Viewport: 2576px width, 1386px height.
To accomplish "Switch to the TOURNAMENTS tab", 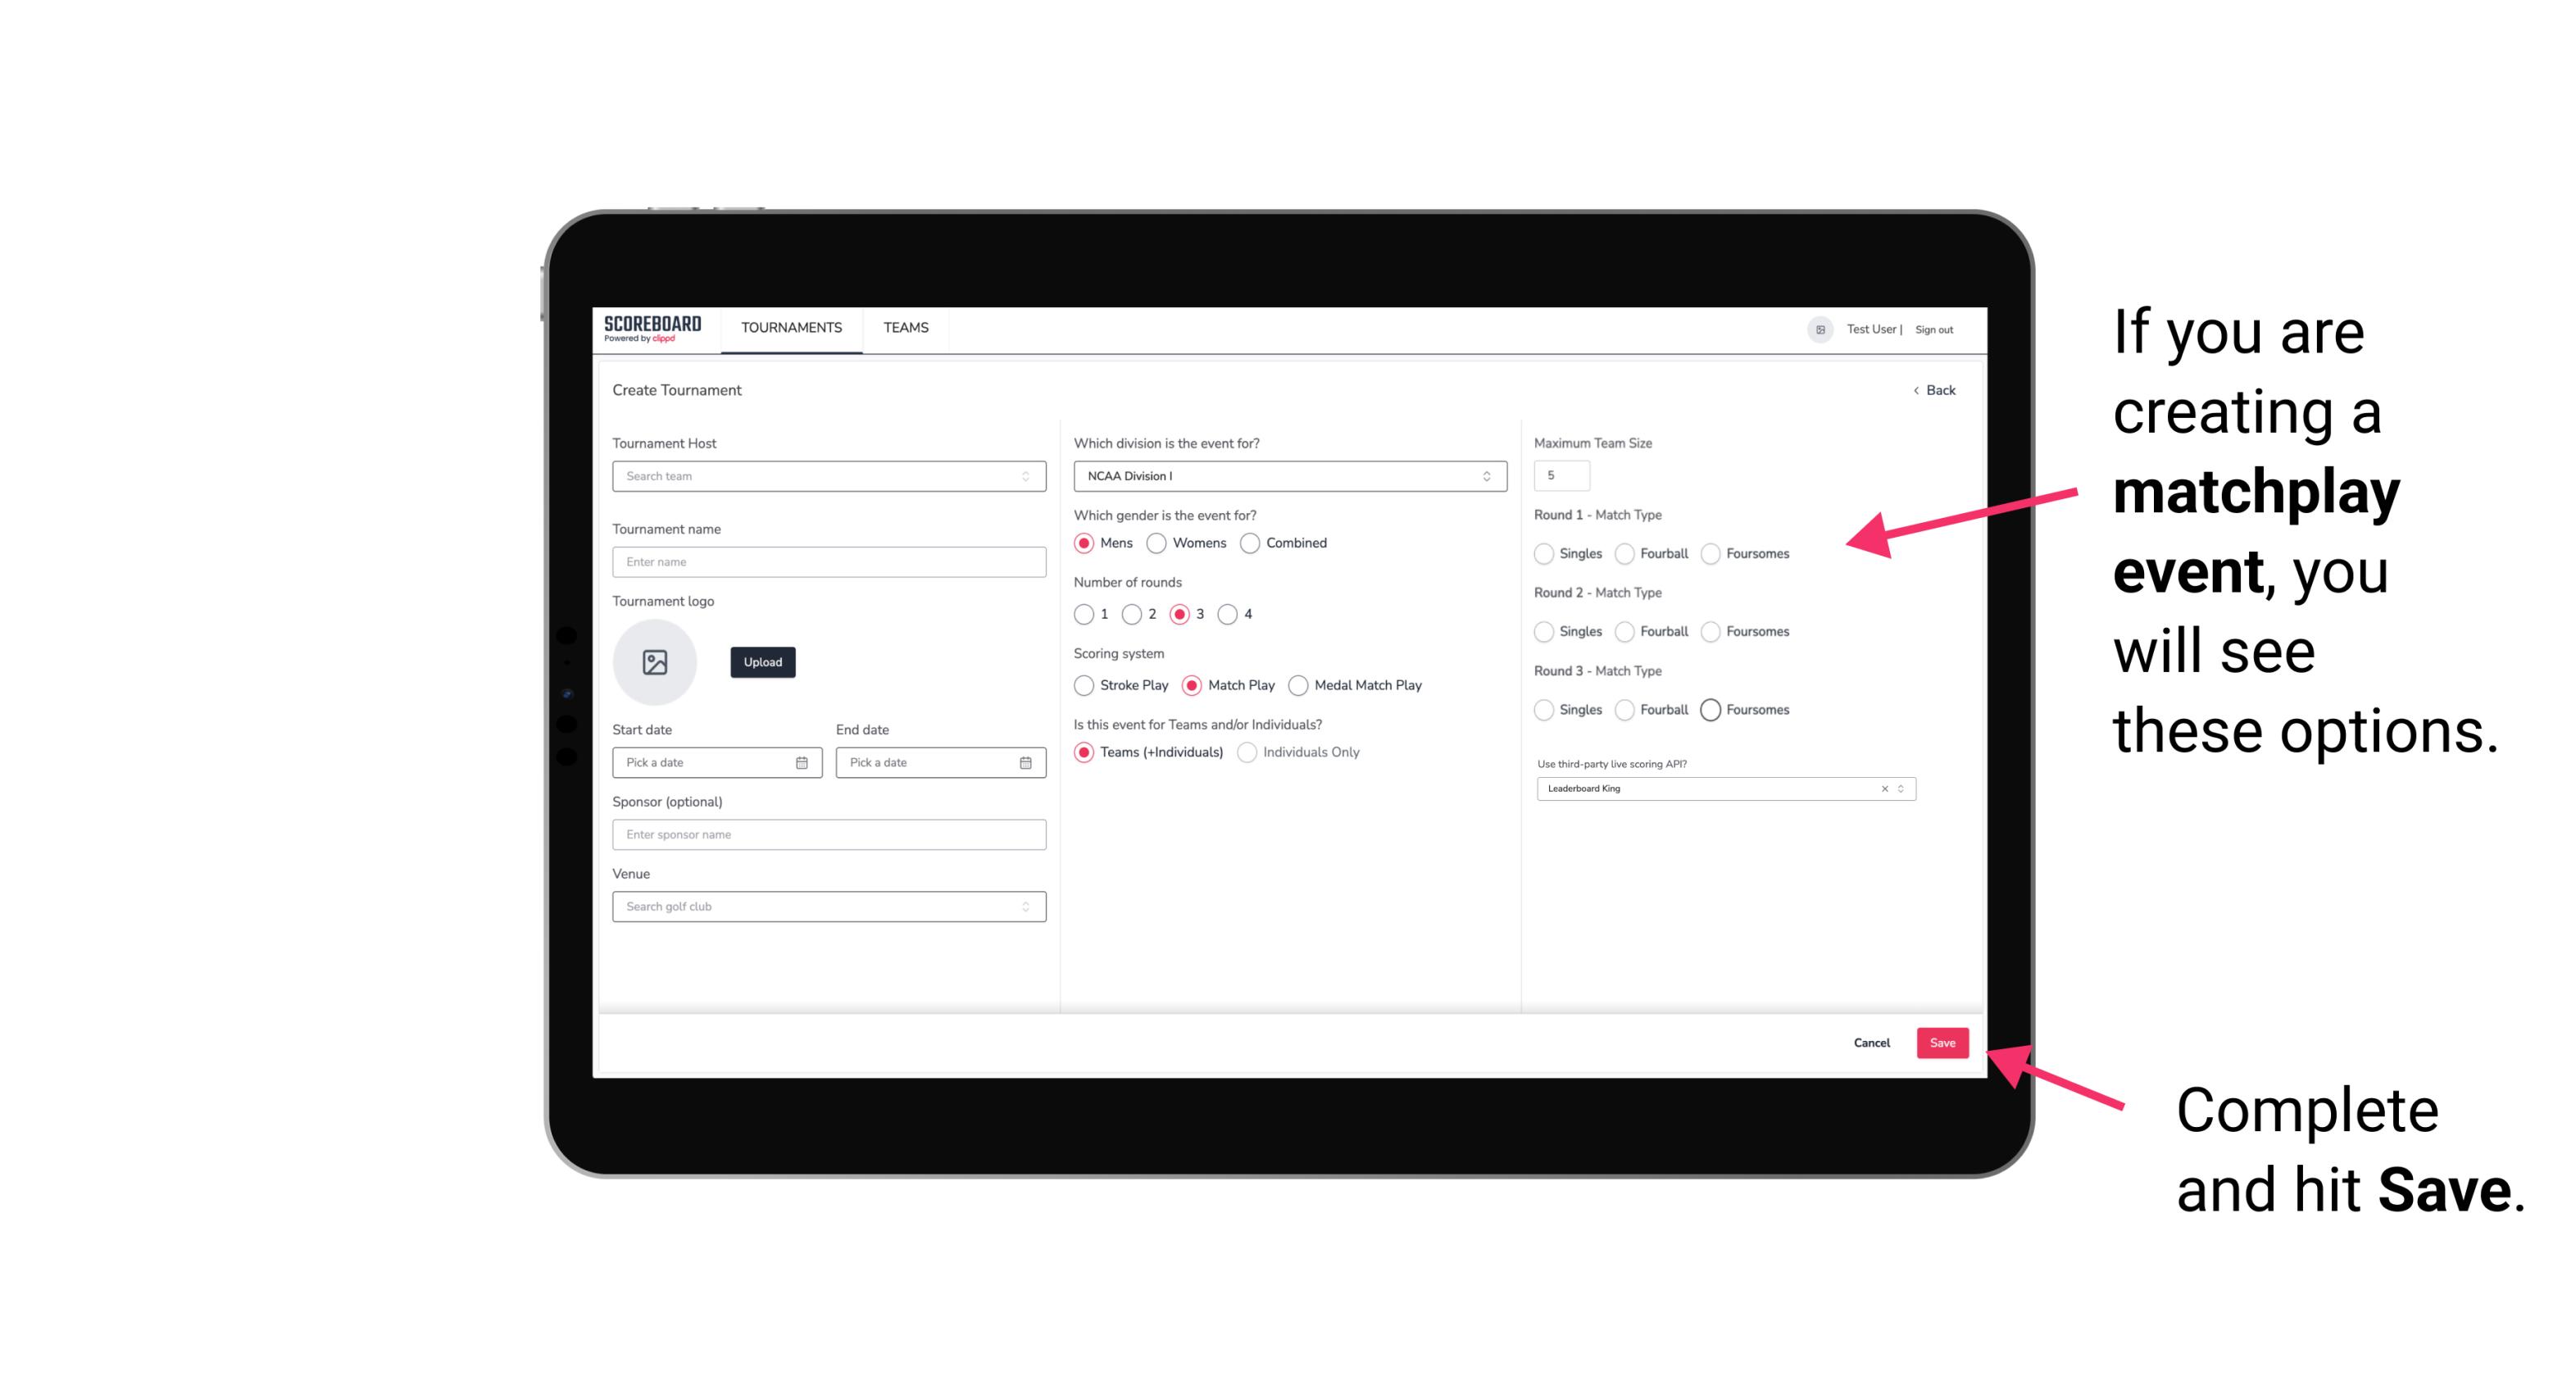I will point(792,328).
